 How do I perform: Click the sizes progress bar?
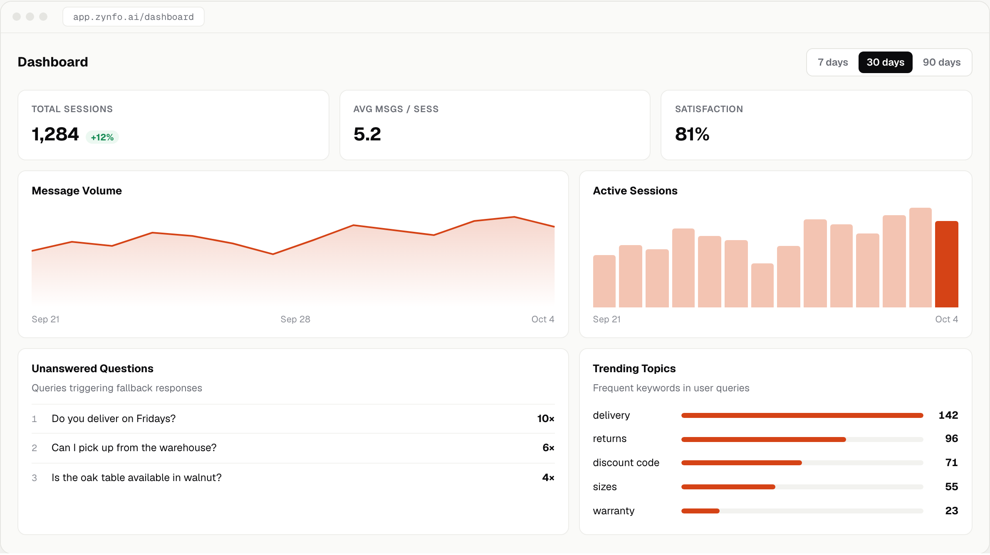(802, 487)
